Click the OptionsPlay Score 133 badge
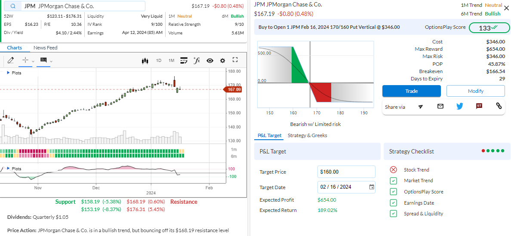Viewport: 511px width, 236px height. point(489,28)
